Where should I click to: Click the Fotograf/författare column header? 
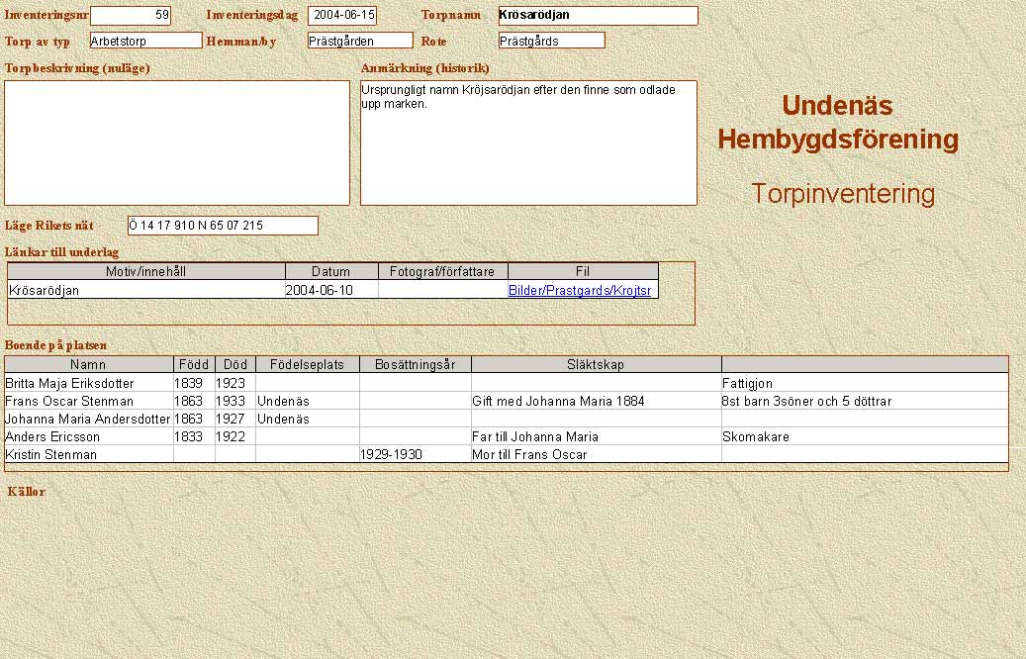click(443, 271)
